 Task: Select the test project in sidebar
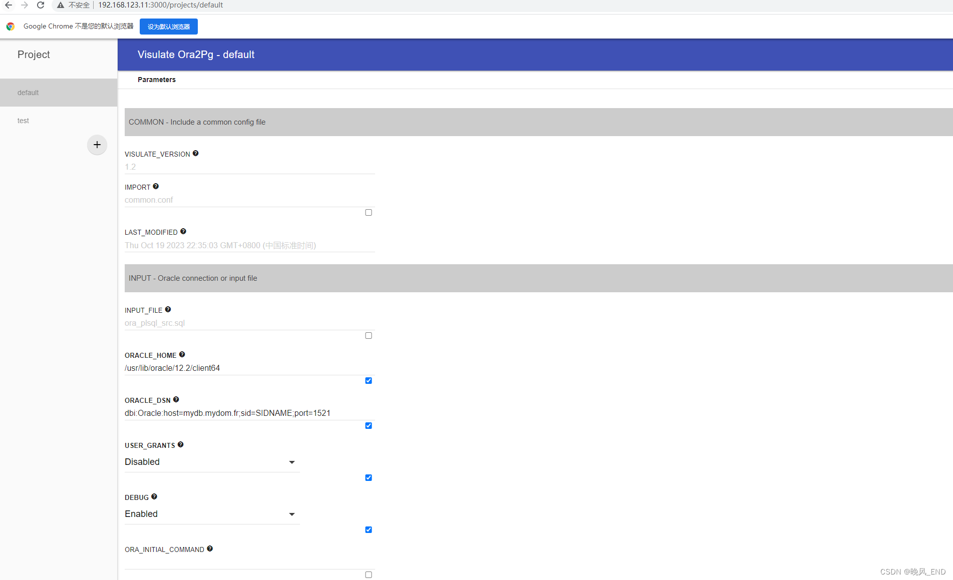(x=23, y=120)
